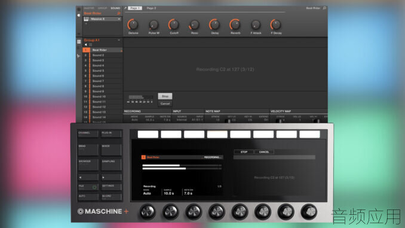Click the search icon at top right
Screen dimensions: 405x228
tap(324, 8)
